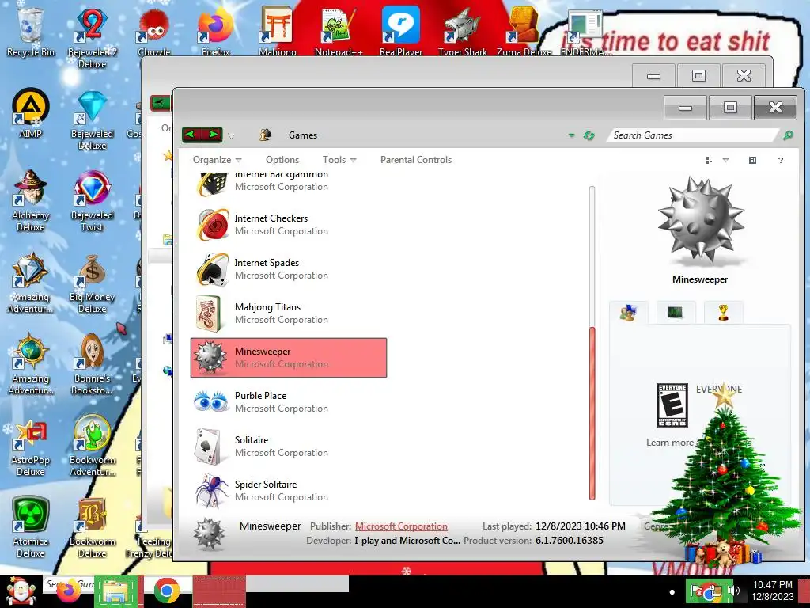The image size is (810, 608).
Task: Switch to the statistics trophy tab
Action: [723, 312]
